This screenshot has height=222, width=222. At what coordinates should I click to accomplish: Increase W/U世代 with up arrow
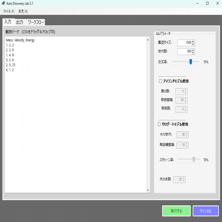187,133
